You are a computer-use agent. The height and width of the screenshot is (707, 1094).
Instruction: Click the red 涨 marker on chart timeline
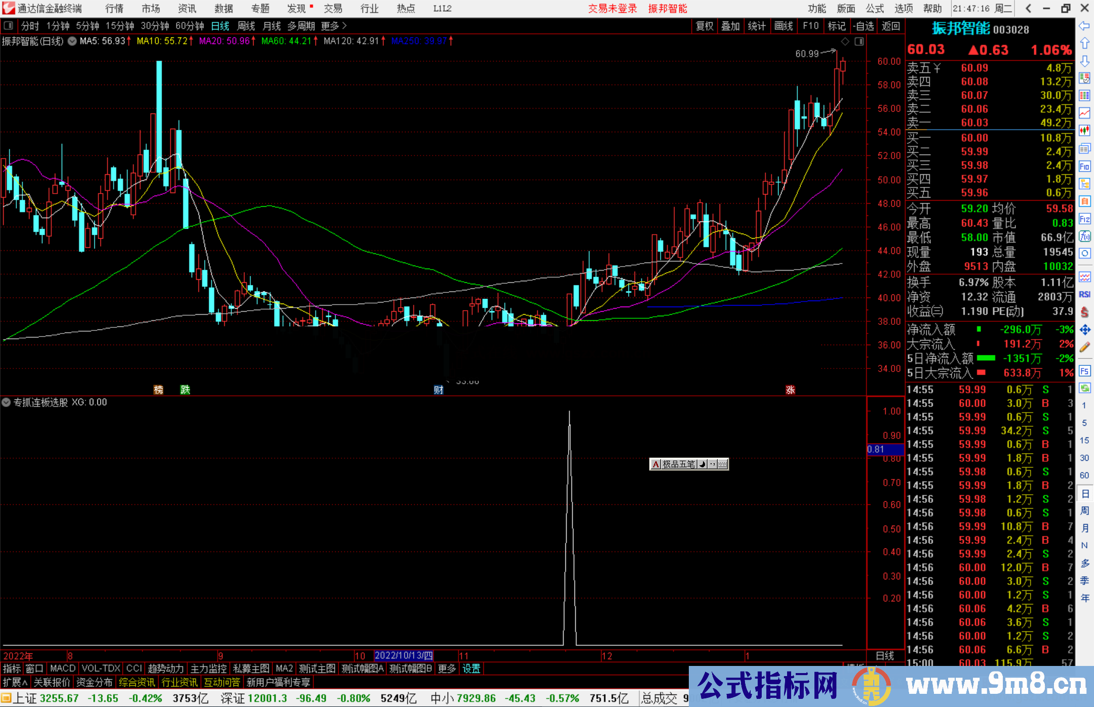[x=790, y=390]
